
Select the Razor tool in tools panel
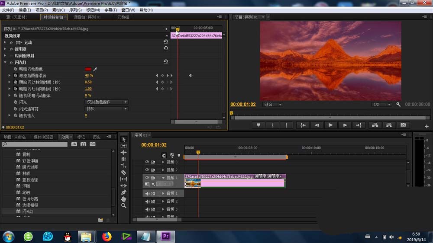(123, 172)
